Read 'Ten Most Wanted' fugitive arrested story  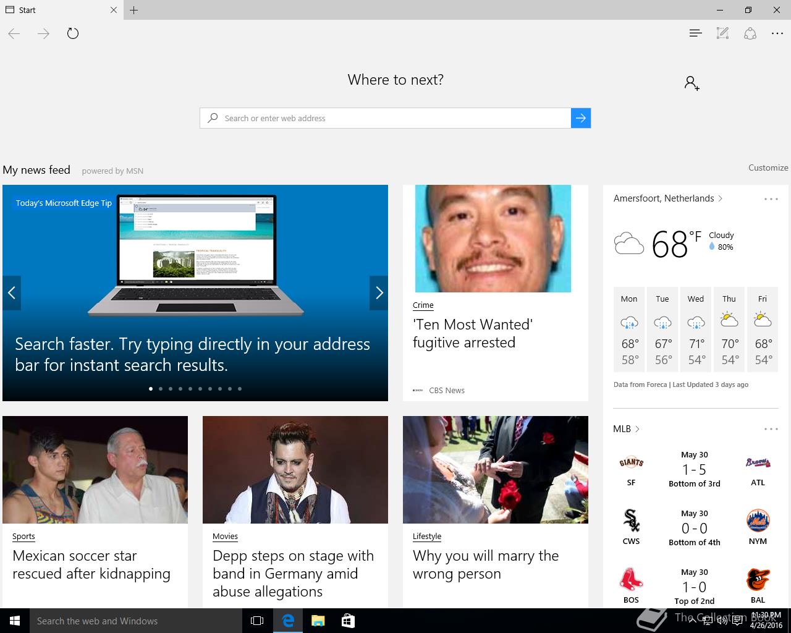[473, 334]
